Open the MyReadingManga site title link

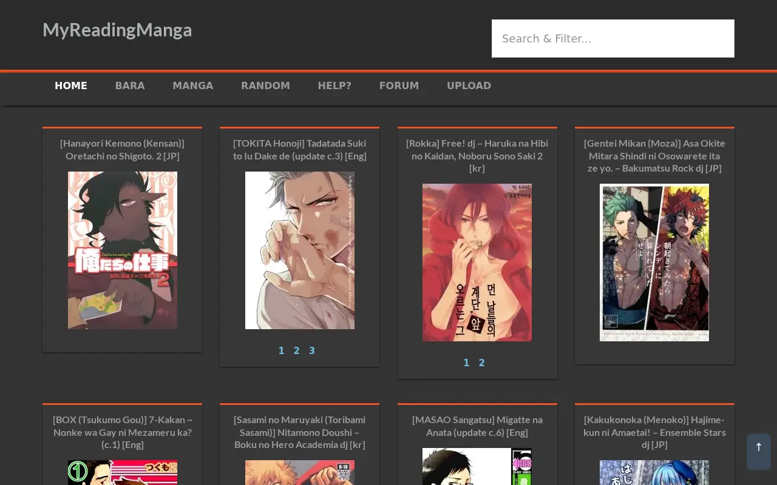(117, 30)
